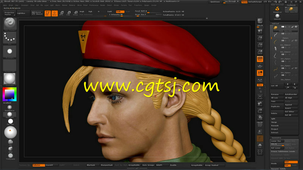Screen dimensions: 303x170
Task: Open the Projection Master panel
Action: pyautogui.click(x=9, y=13)
